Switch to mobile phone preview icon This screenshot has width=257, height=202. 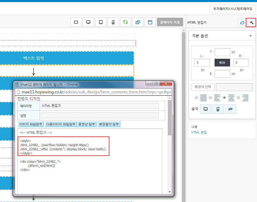(113, 22)
